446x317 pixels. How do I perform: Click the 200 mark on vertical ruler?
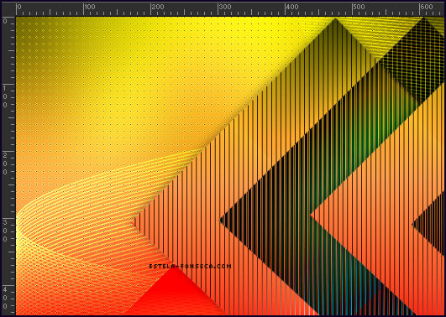[x=5, y=164]
